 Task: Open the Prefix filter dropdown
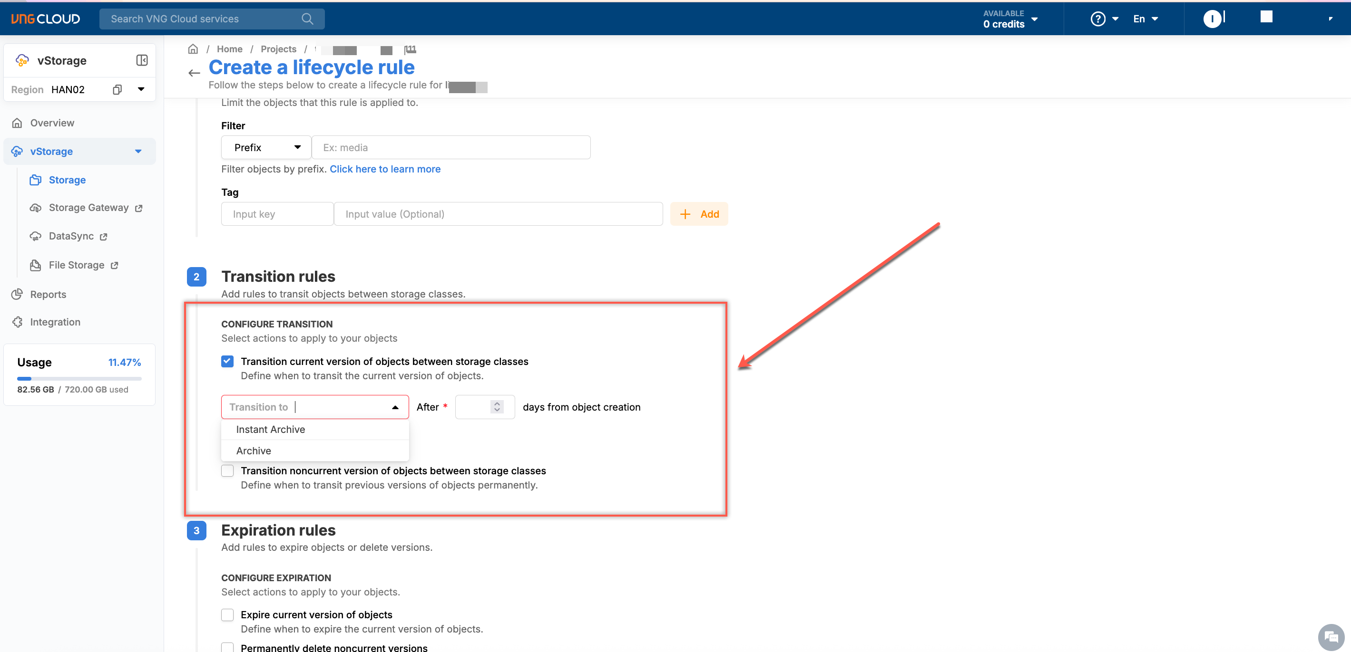coord(266,147)
